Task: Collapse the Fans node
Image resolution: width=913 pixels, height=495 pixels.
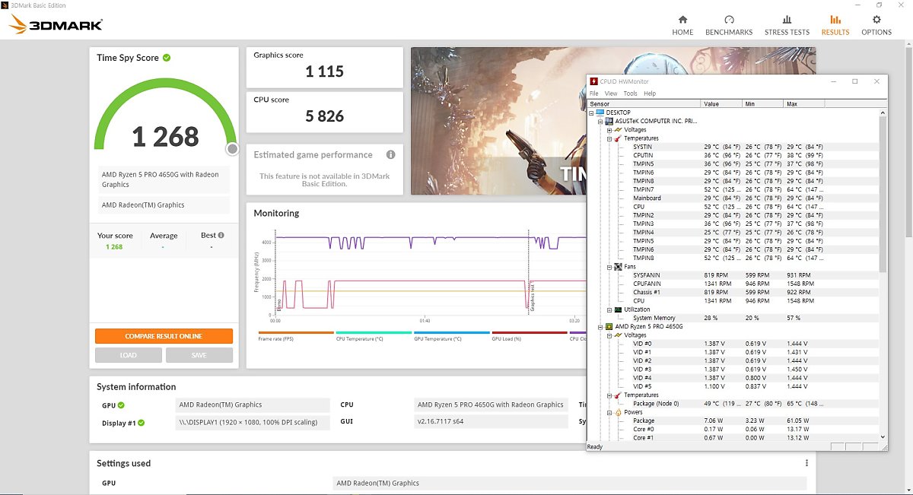Action: 609,267
